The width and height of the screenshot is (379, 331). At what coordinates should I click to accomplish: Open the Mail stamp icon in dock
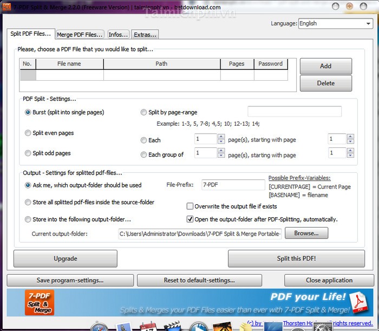[124, 327]
